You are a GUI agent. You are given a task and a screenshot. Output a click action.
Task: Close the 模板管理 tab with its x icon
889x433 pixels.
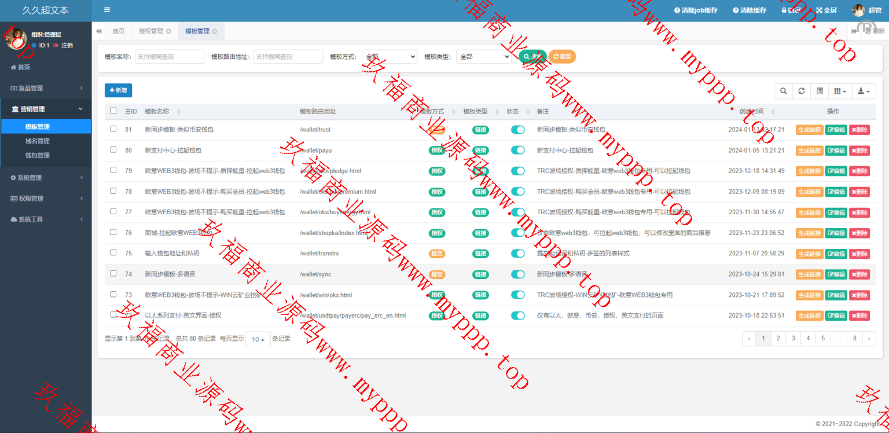click(x=215, y=31)
